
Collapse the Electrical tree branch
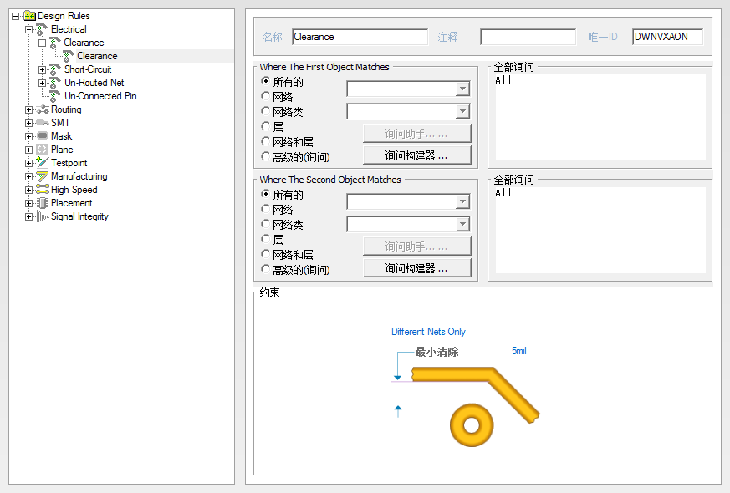(x=28, y=28)
